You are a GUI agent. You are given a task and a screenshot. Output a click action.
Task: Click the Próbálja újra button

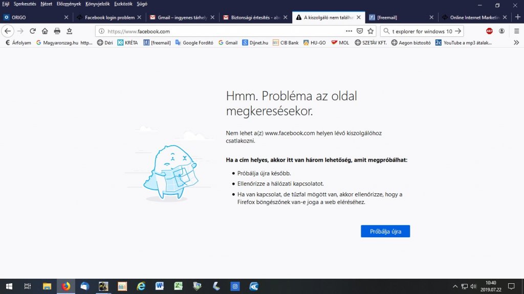(385, 231)
